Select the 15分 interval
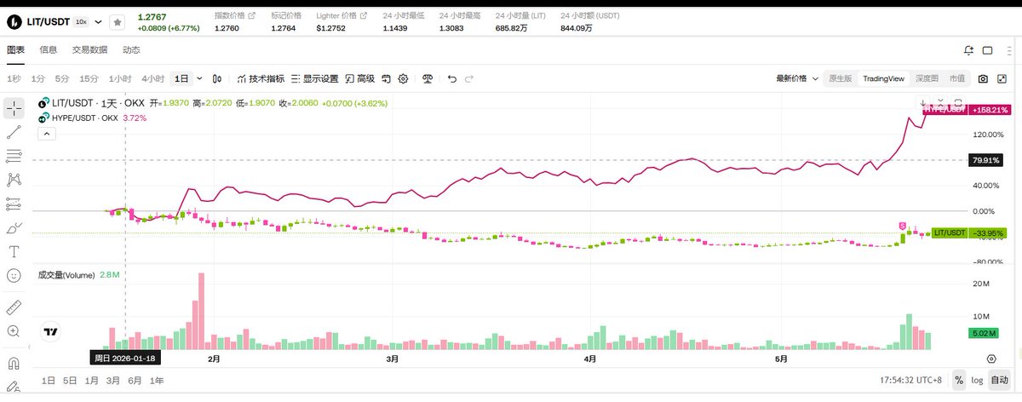 pos(89,78)
